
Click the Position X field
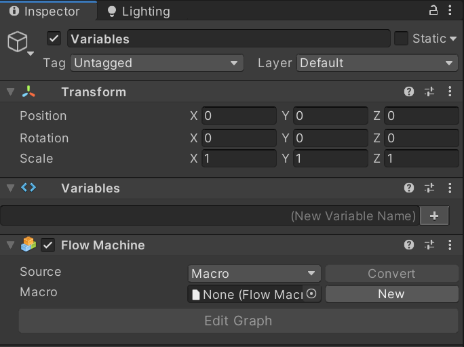[x=239, y=116]
